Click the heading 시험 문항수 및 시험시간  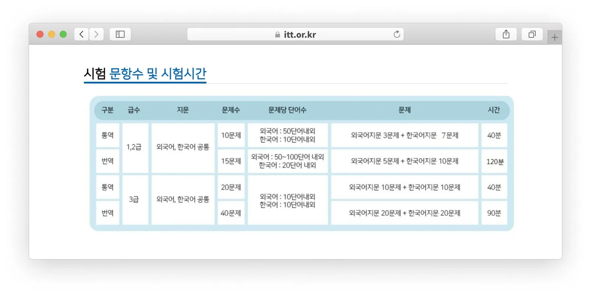(145, 74)
